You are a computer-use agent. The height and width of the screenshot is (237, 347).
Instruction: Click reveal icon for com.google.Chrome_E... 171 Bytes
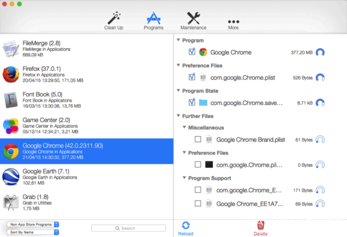pyautogui.click(x=320, y=190)
